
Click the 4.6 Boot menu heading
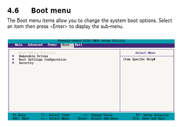point(39,11)
